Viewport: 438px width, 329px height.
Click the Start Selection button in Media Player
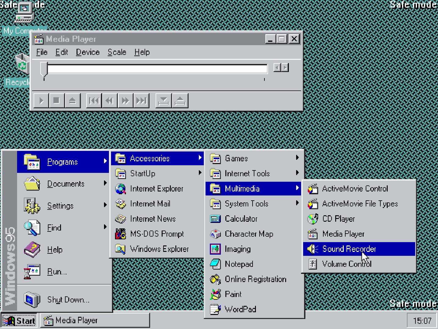pyautogui.click(x=163, y=101)
